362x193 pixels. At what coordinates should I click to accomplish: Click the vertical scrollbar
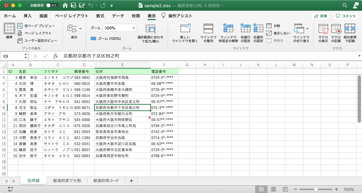pyautogui.click(x=359, y=99)
